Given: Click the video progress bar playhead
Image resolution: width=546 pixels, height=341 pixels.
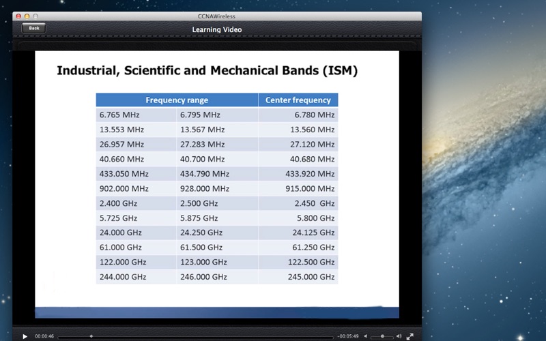Looking at the screenshot, I should (91, 336).
